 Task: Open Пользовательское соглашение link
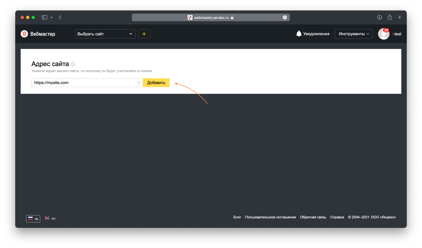(271, 217)
